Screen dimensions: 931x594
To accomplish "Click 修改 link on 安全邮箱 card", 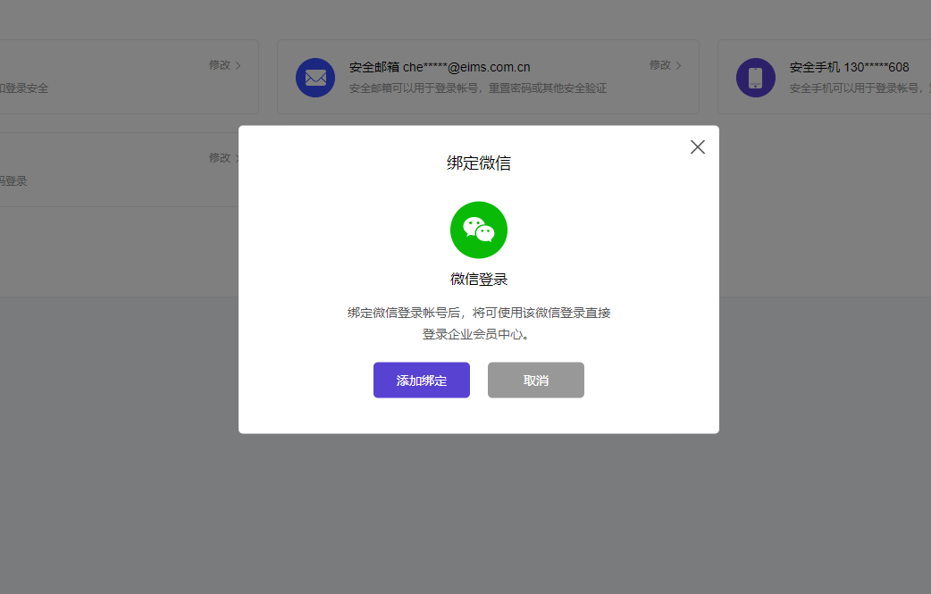I will coord(660,64).
